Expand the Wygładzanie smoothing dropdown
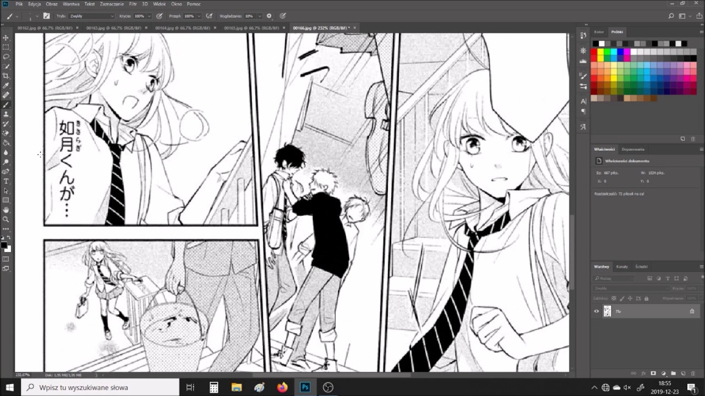Viewport: 705px width, 396px height. pyautogui.click(x=259, y=16)
